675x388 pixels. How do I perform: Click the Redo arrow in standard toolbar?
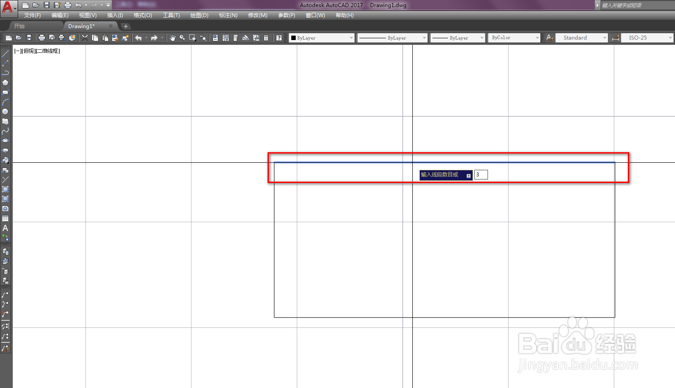coord(154,38)
